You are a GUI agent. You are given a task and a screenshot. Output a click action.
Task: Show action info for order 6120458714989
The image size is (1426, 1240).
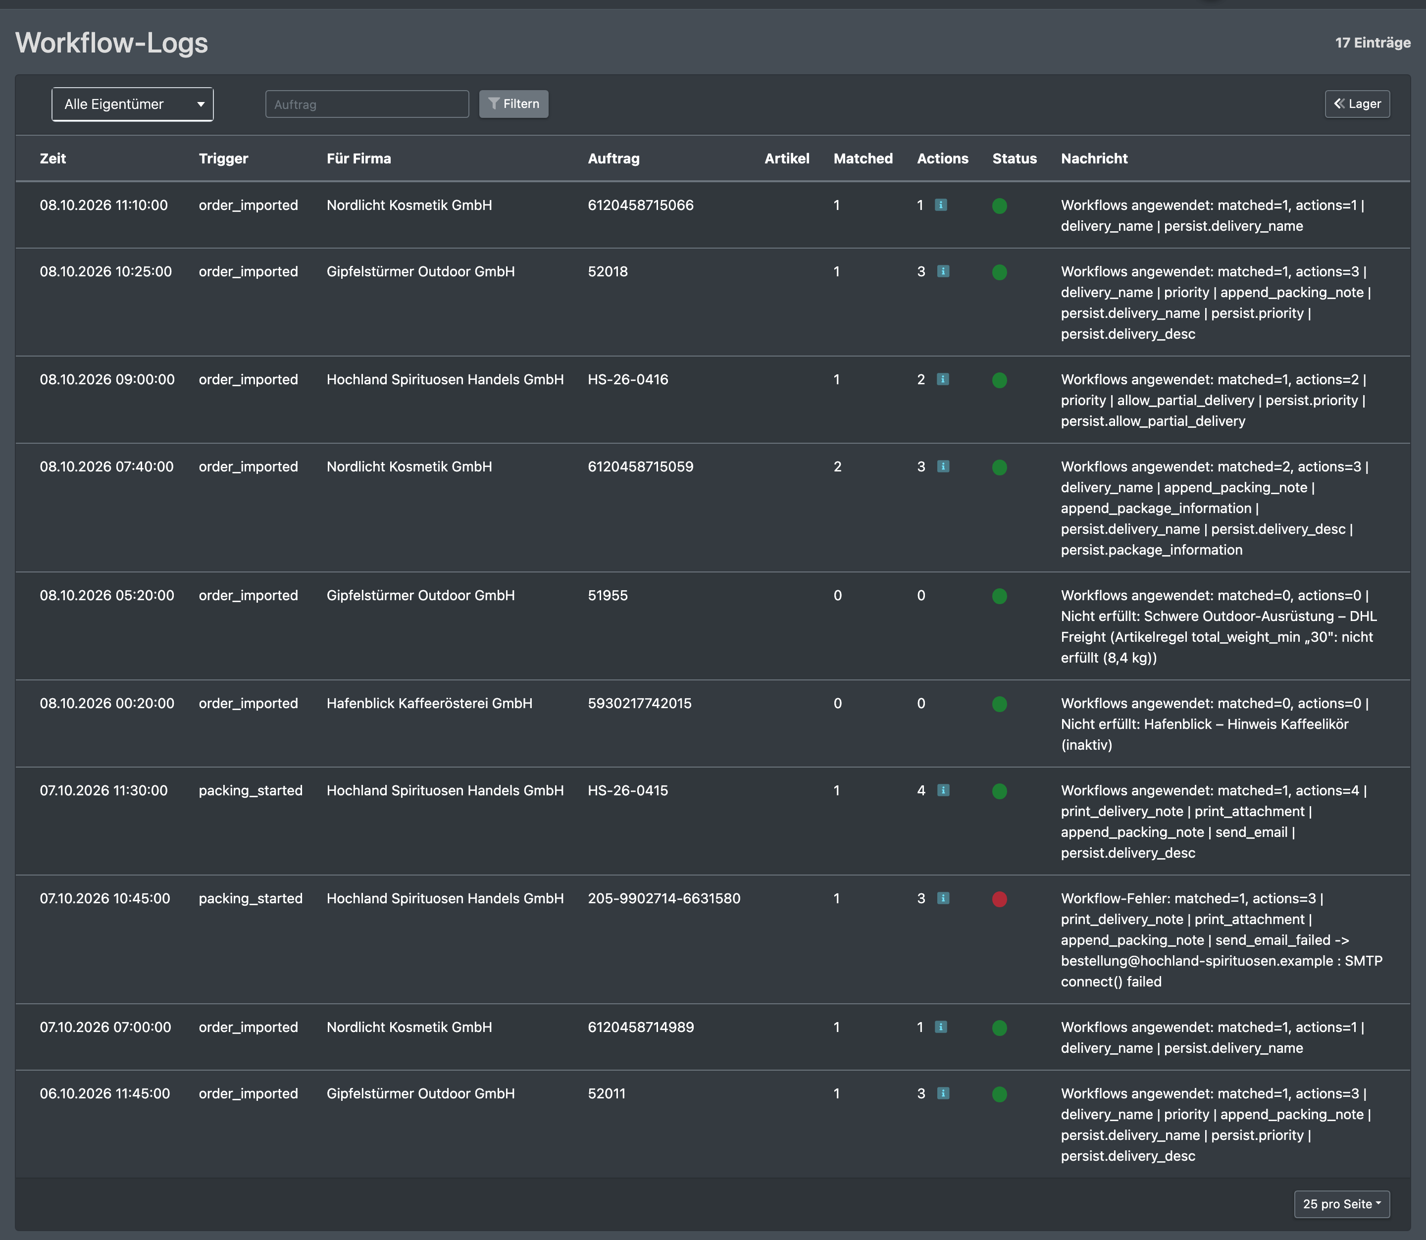coord(941,1027)
